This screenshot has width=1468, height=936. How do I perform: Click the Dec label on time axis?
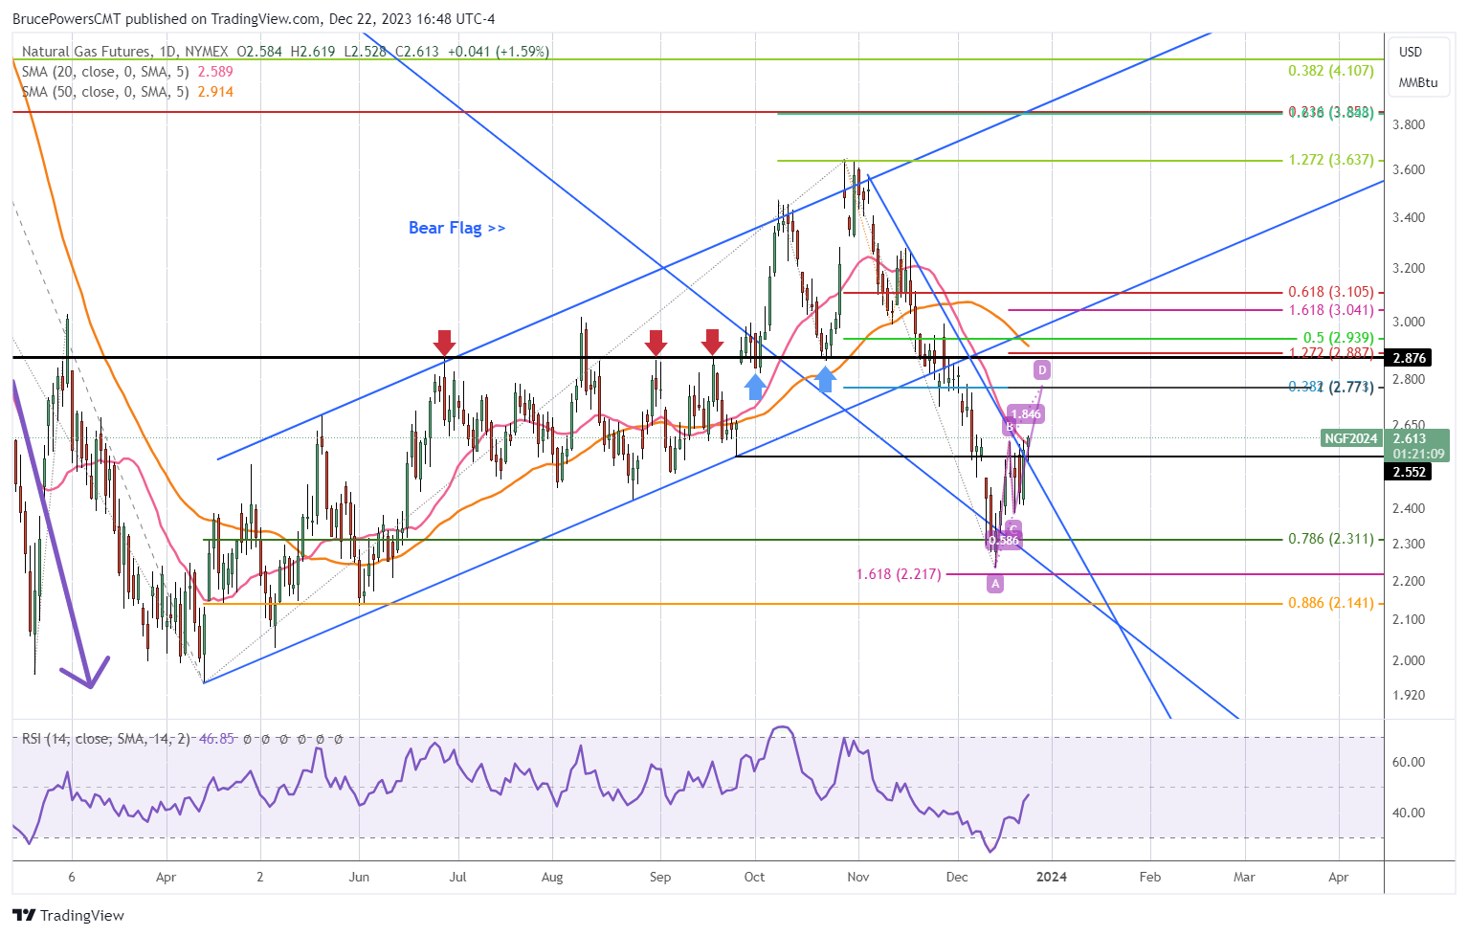(957, 877)
